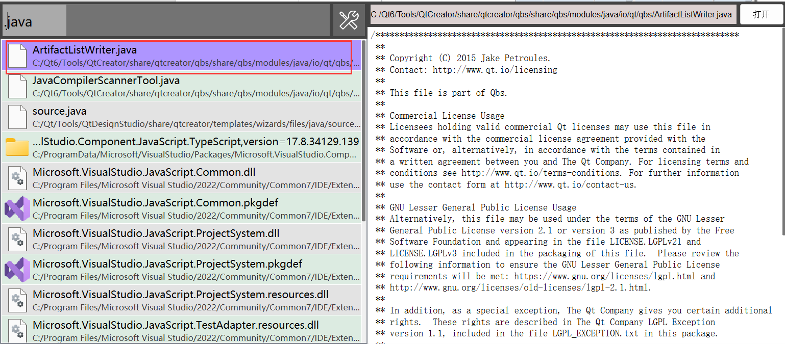
Task: Click 'GNU Lesser General Public License Usage' line
Action: pyautogui.click(x=476, y=207)
